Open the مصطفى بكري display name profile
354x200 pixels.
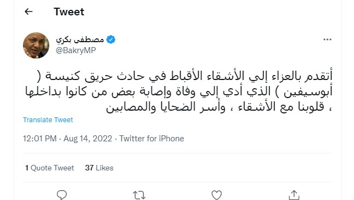(x=80, y=40)
